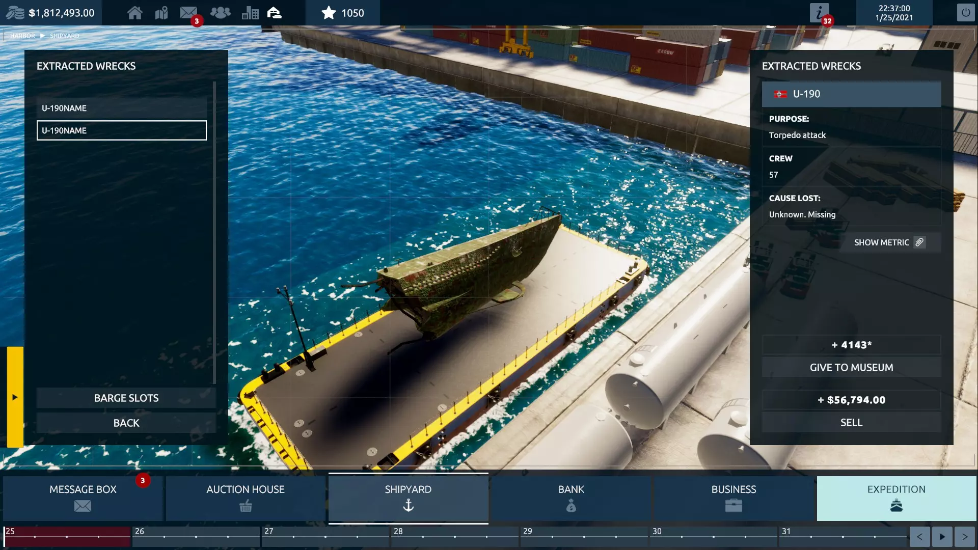Screen dimensions: 978x550
Task: Open the info notifications icon
Action: [819, 13]
